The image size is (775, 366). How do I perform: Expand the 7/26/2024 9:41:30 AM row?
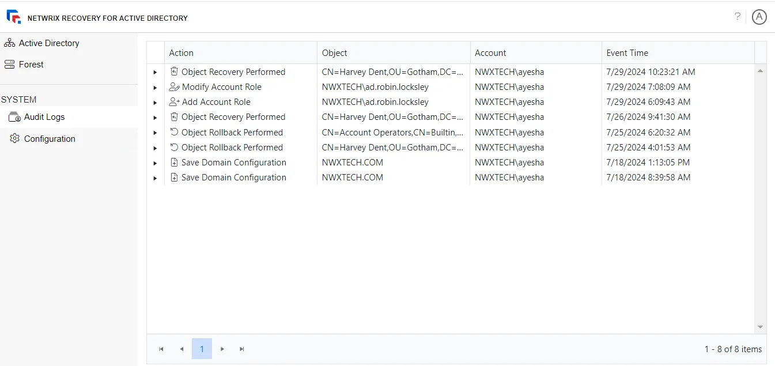[x=155, y=118]
